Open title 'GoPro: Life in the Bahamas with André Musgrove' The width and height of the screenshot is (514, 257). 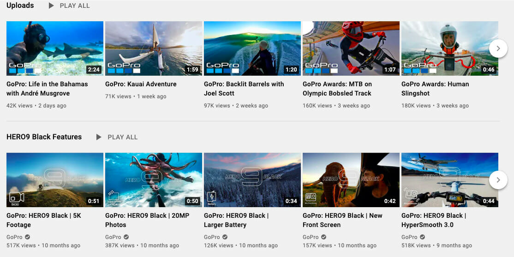[47, 89]
